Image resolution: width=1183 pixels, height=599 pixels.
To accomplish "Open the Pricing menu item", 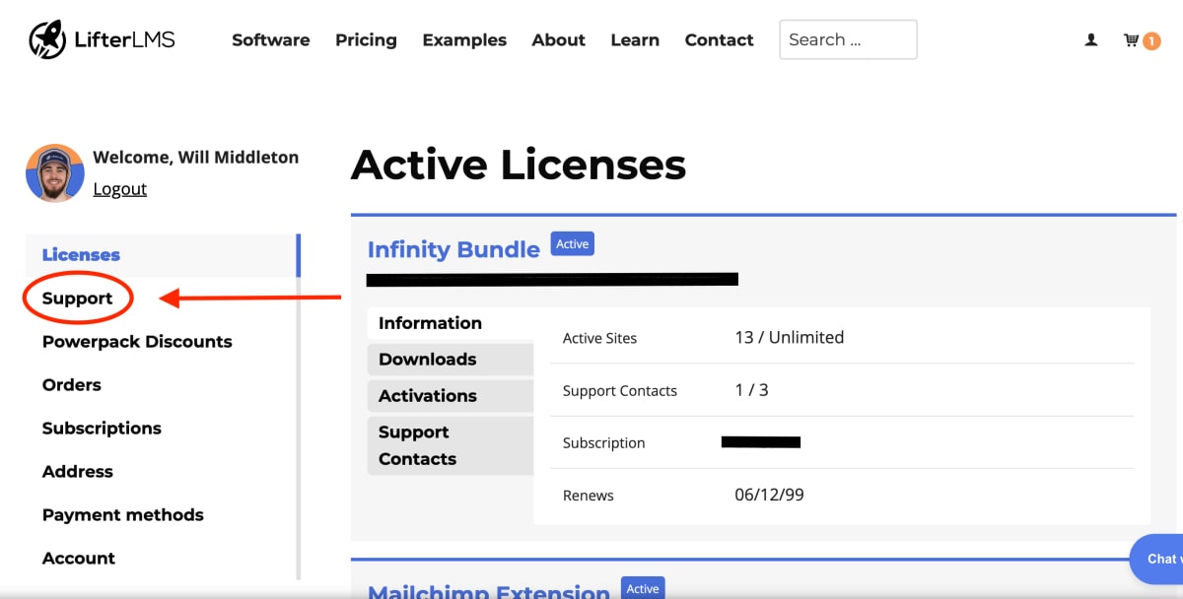I will [366, 40].
